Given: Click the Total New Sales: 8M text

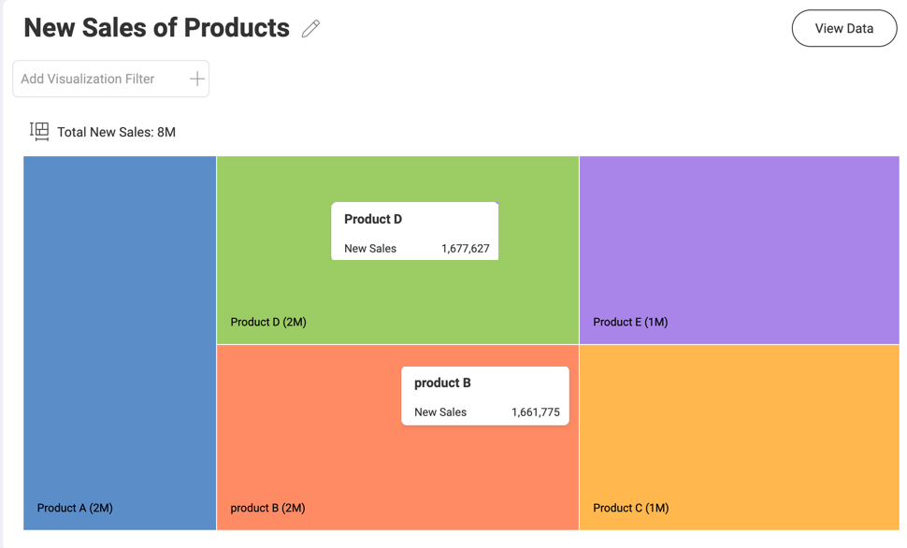Looking at the screenshot, I should click(x=116, y=133).
